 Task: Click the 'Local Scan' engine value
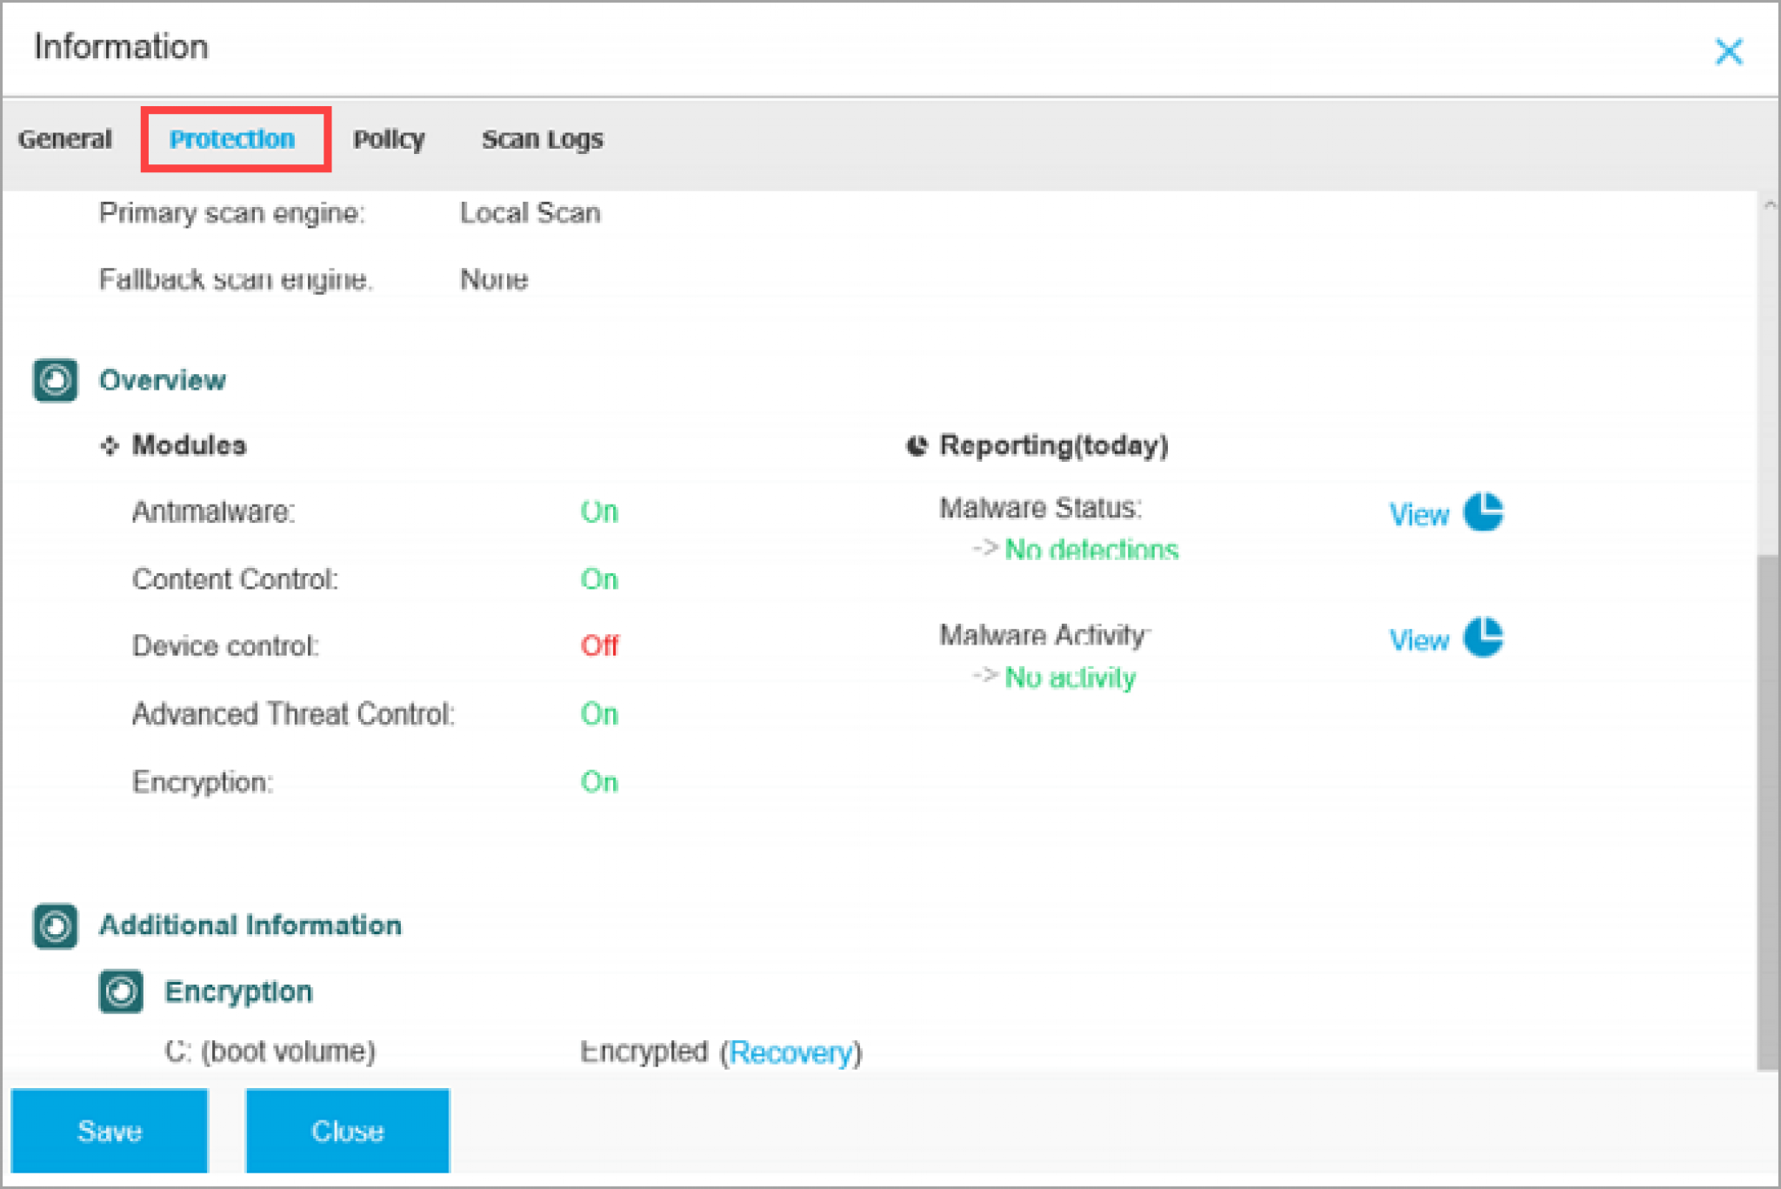point(530,214)
